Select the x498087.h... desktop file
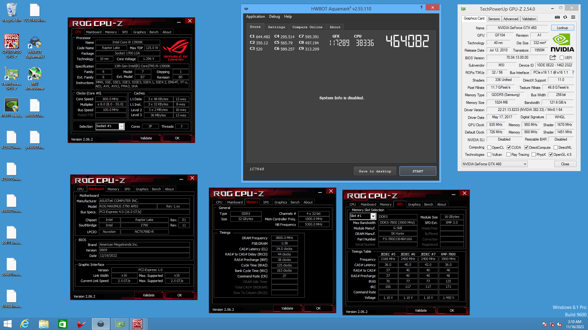588x330 pixels. pyautogui.click(x=35, y=108)
